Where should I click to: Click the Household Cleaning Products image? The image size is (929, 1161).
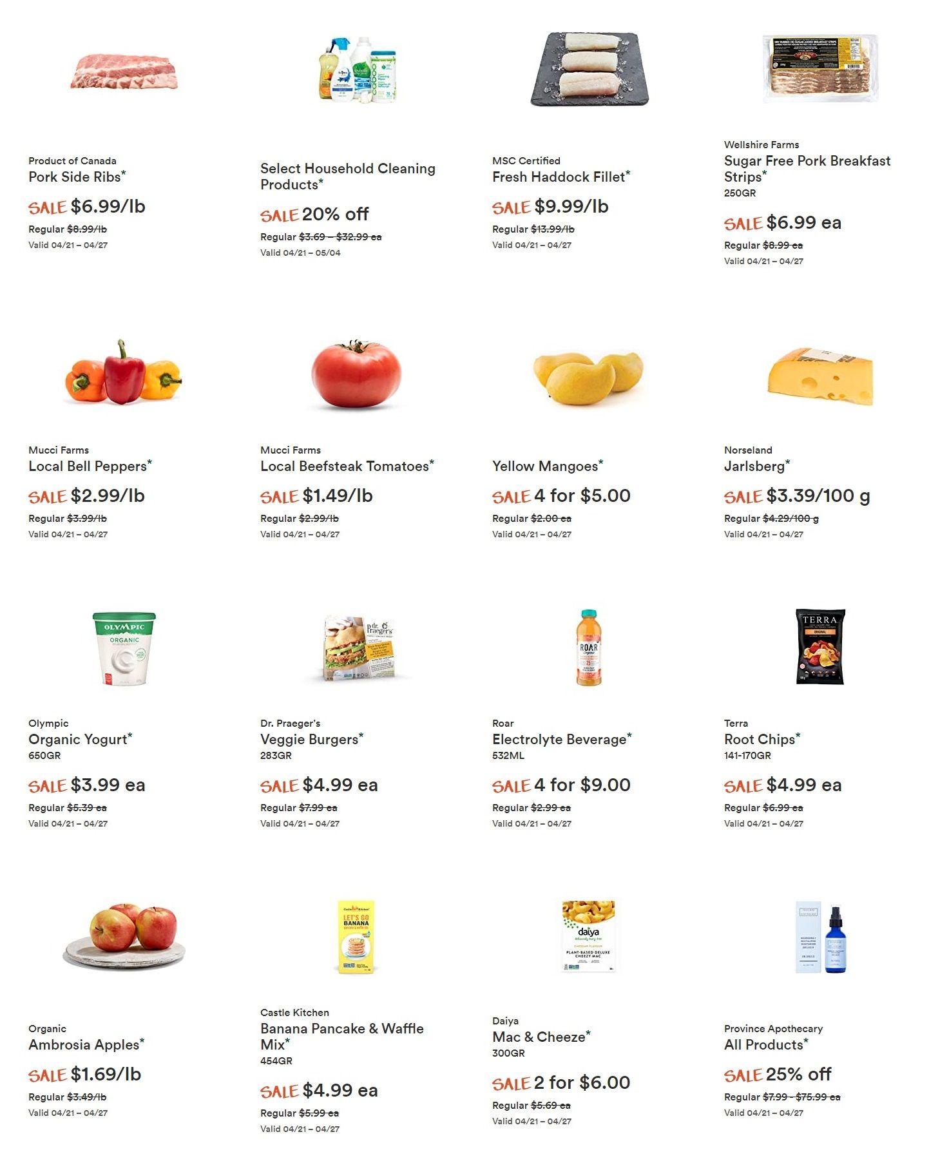coord(357,69)
